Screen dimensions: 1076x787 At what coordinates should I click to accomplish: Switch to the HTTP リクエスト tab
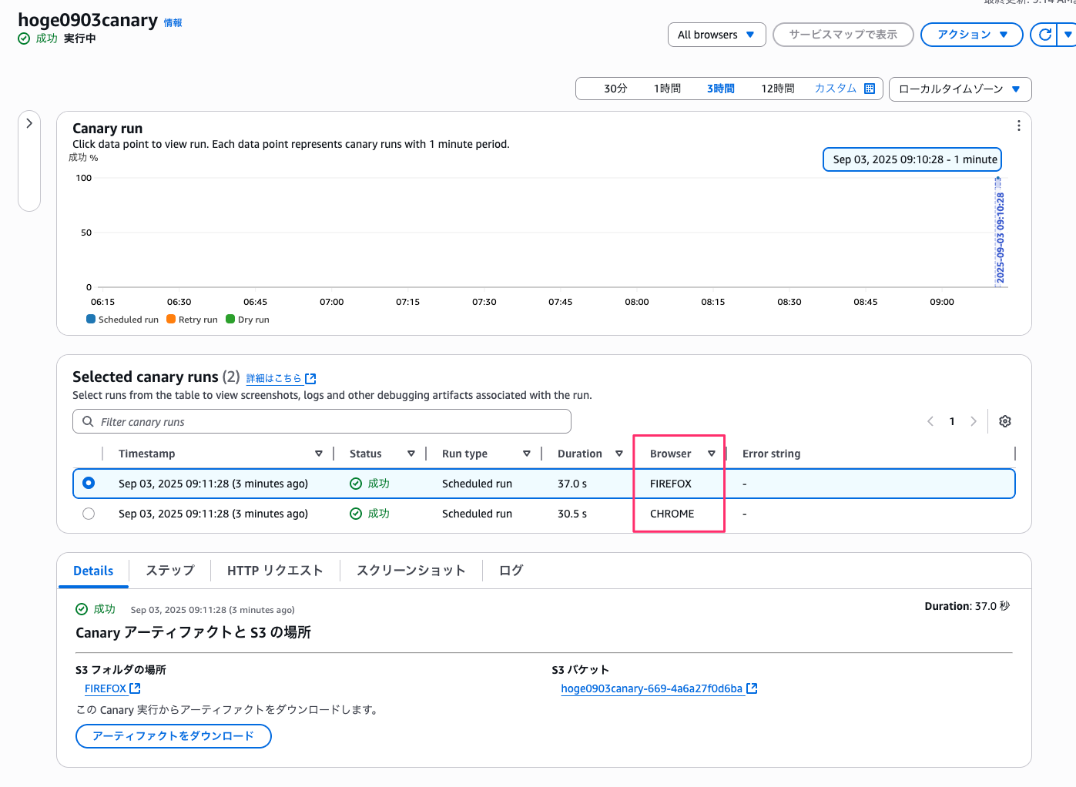[x=275, y=571]
